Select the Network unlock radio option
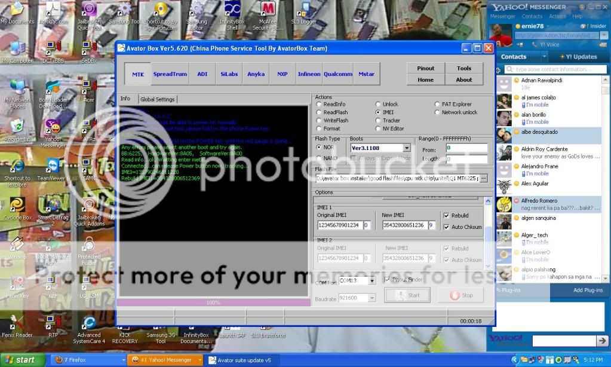Image resolution: width=611 pixels, height=367 pixels. (438, 112)
